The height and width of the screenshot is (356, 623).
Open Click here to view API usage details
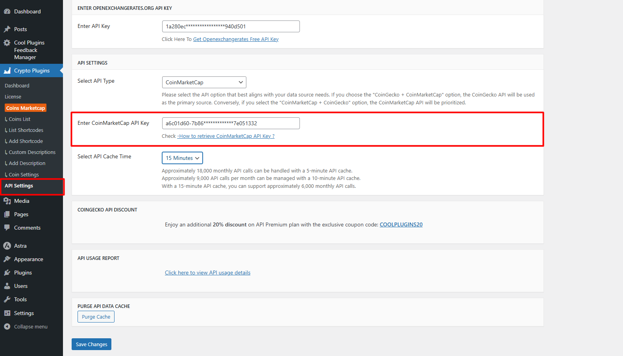tap(207, 273)
